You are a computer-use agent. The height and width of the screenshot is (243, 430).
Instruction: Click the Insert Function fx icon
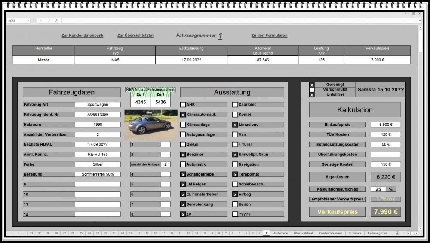(56, 21)
